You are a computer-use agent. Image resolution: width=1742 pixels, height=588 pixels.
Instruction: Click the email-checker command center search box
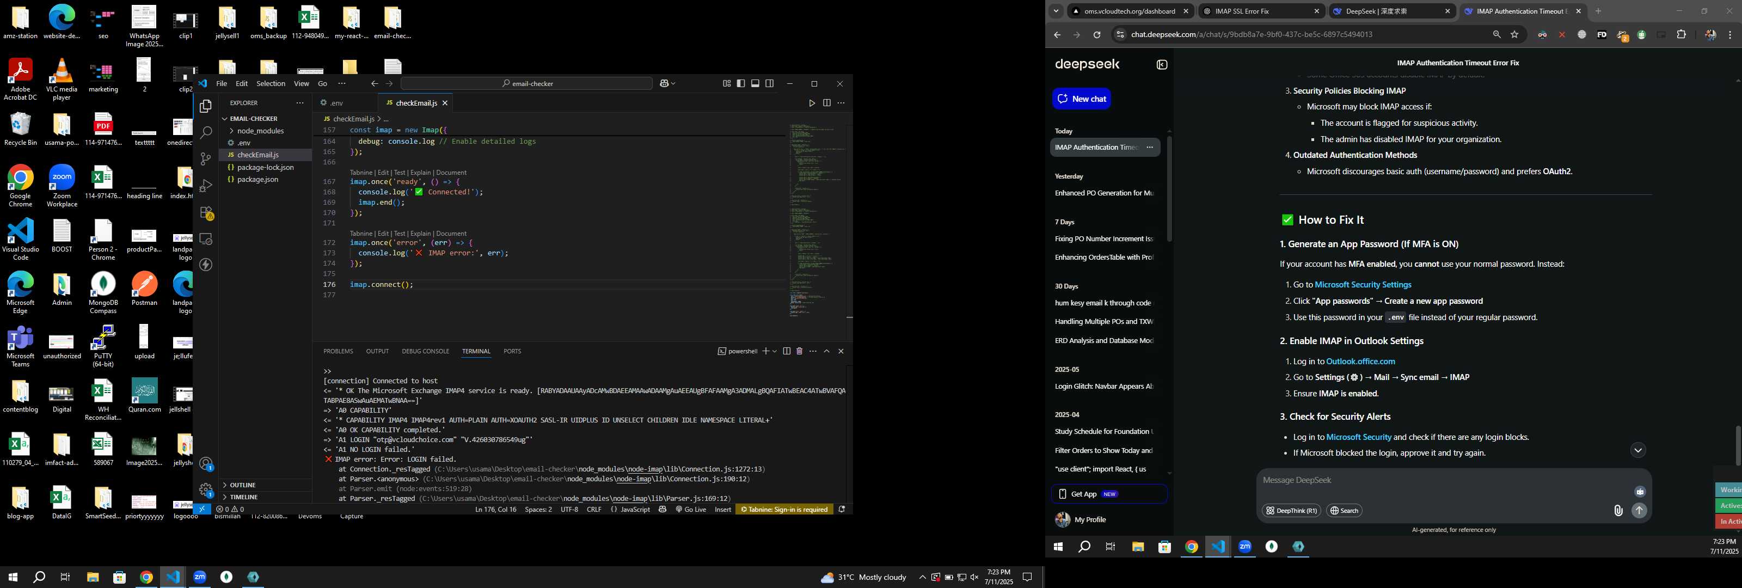[526, 83]
